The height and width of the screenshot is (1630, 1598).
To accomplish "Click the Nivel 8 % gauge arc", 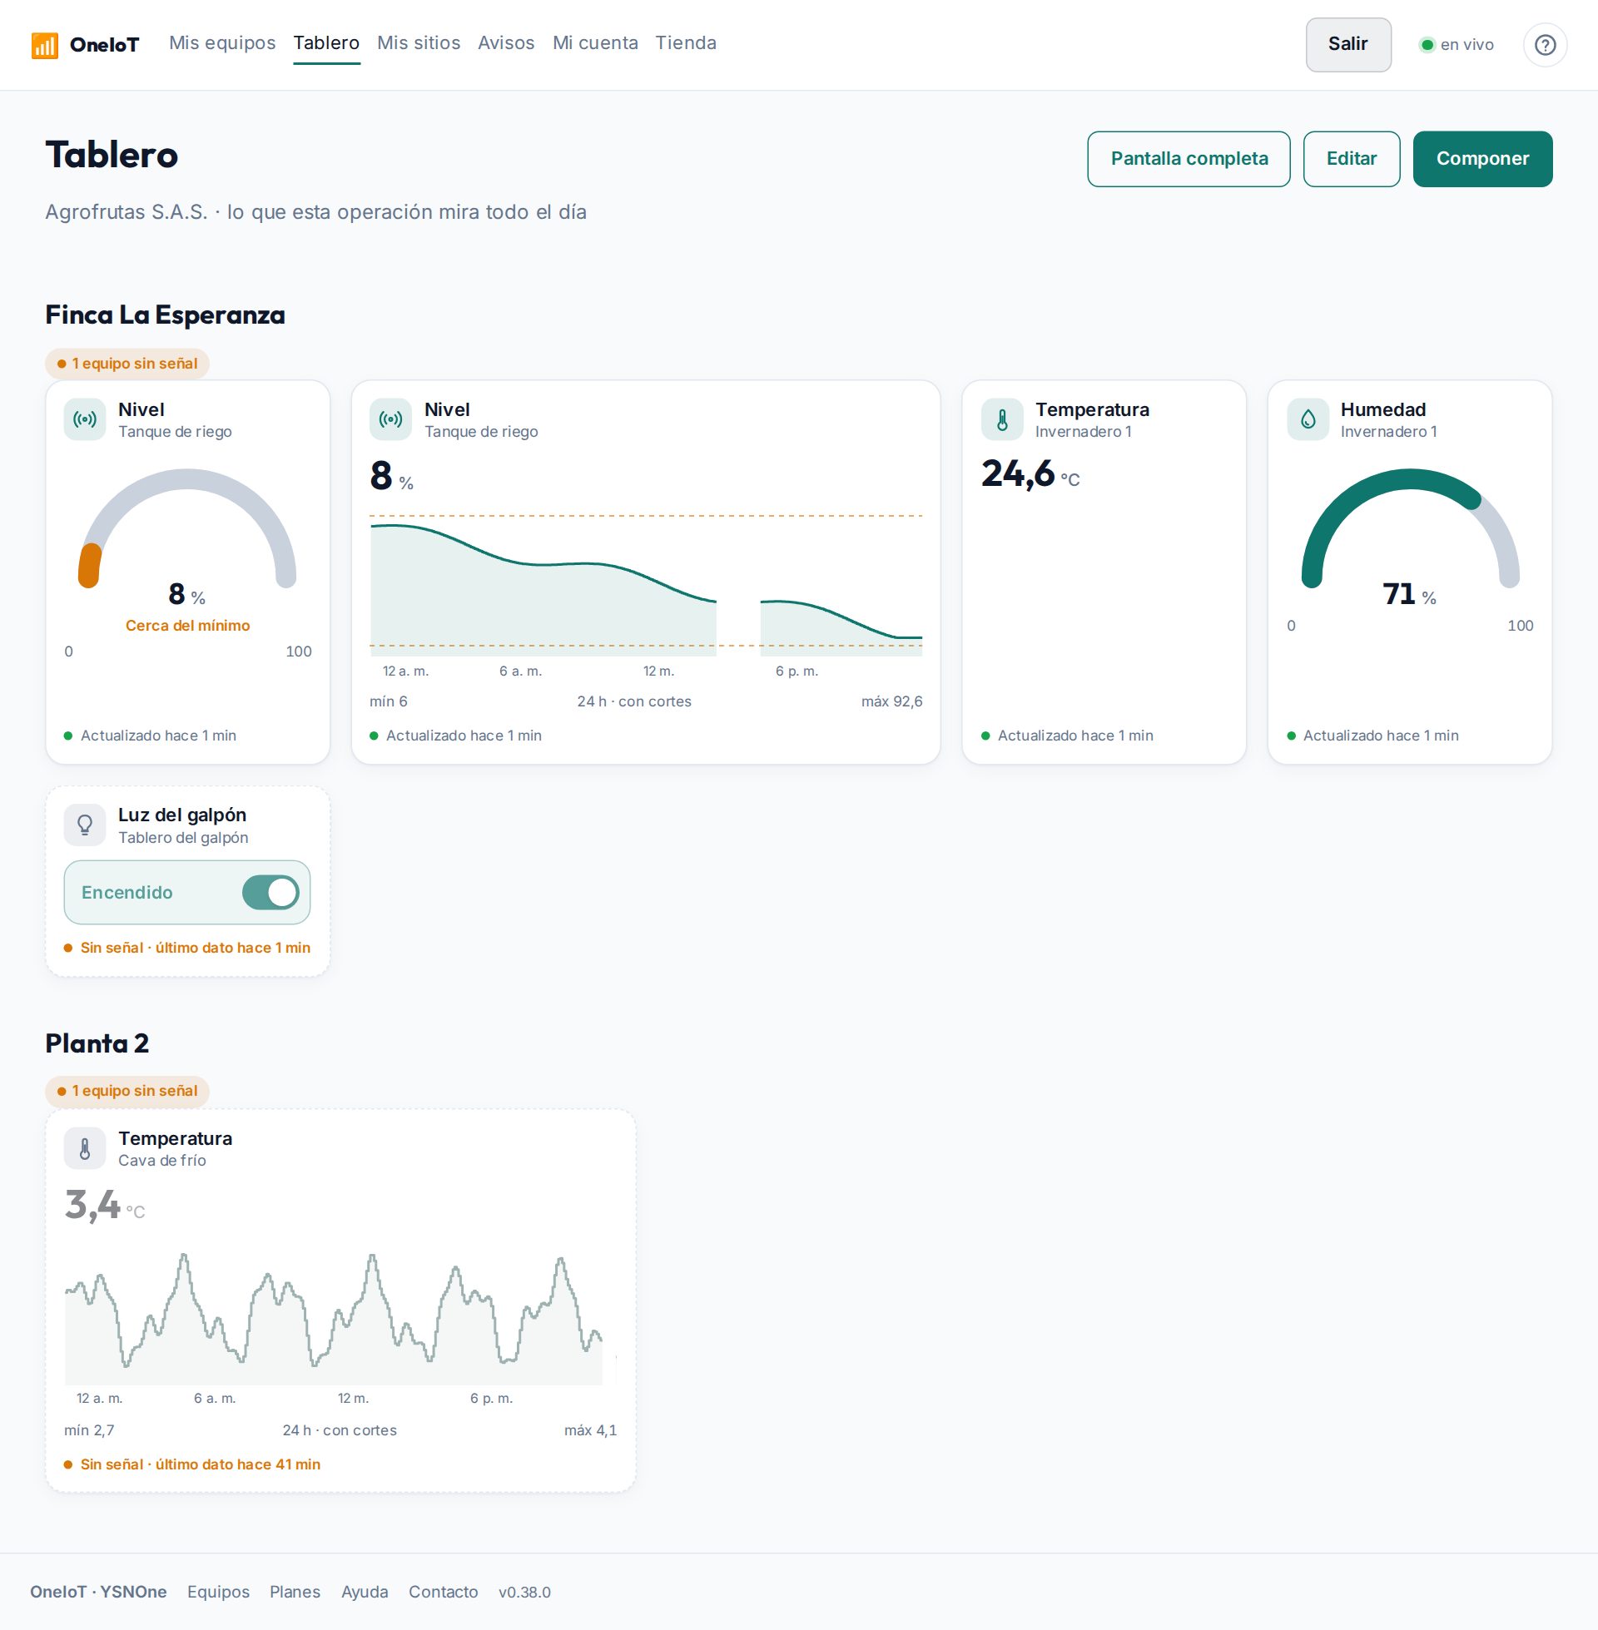I will 187,528.
